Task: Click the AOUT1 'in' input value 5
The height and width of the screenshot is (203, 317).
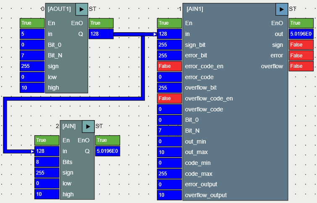Action: (32, 34)
